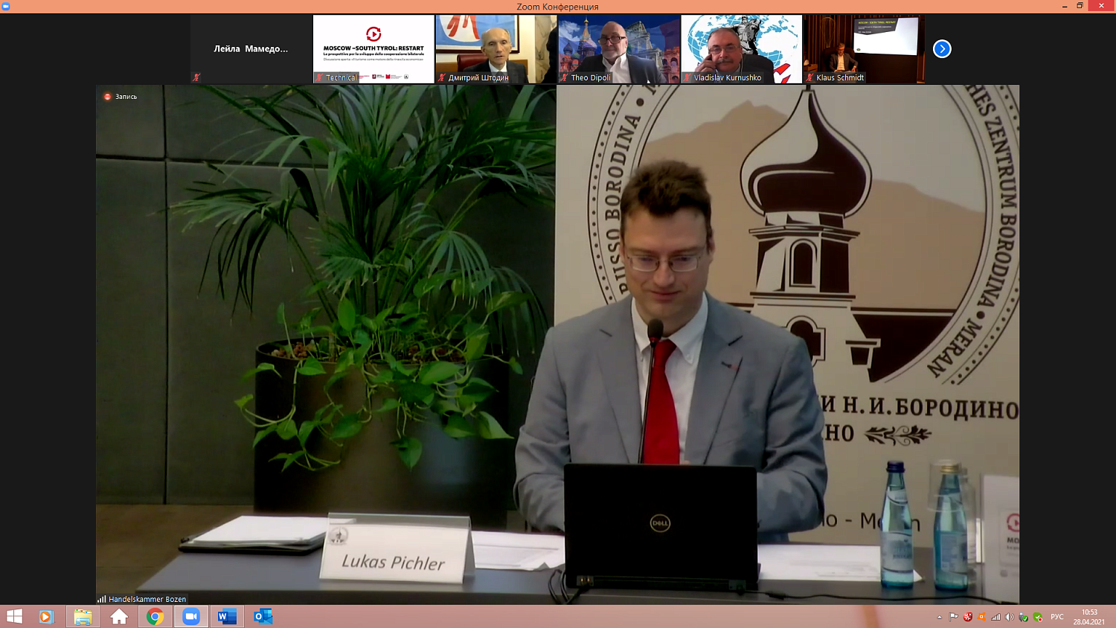This screenshot has width=1116, height=628.
Task: Click the muted mic icon next to Klaus Schmidt
Action: [x=809, y=77]
